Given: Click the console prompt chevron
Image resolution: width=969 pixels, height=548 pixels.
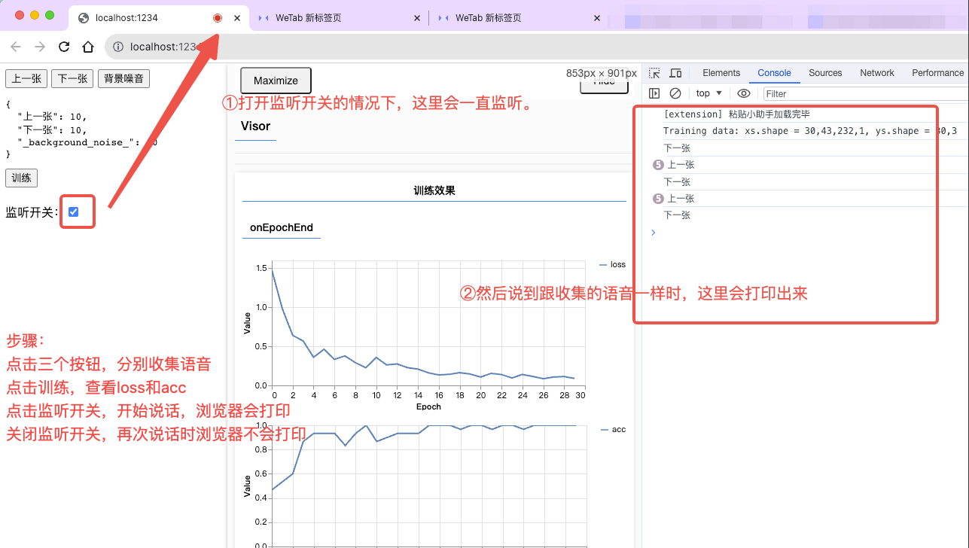Looking at the screenshot, I should (x=653, y=233).
